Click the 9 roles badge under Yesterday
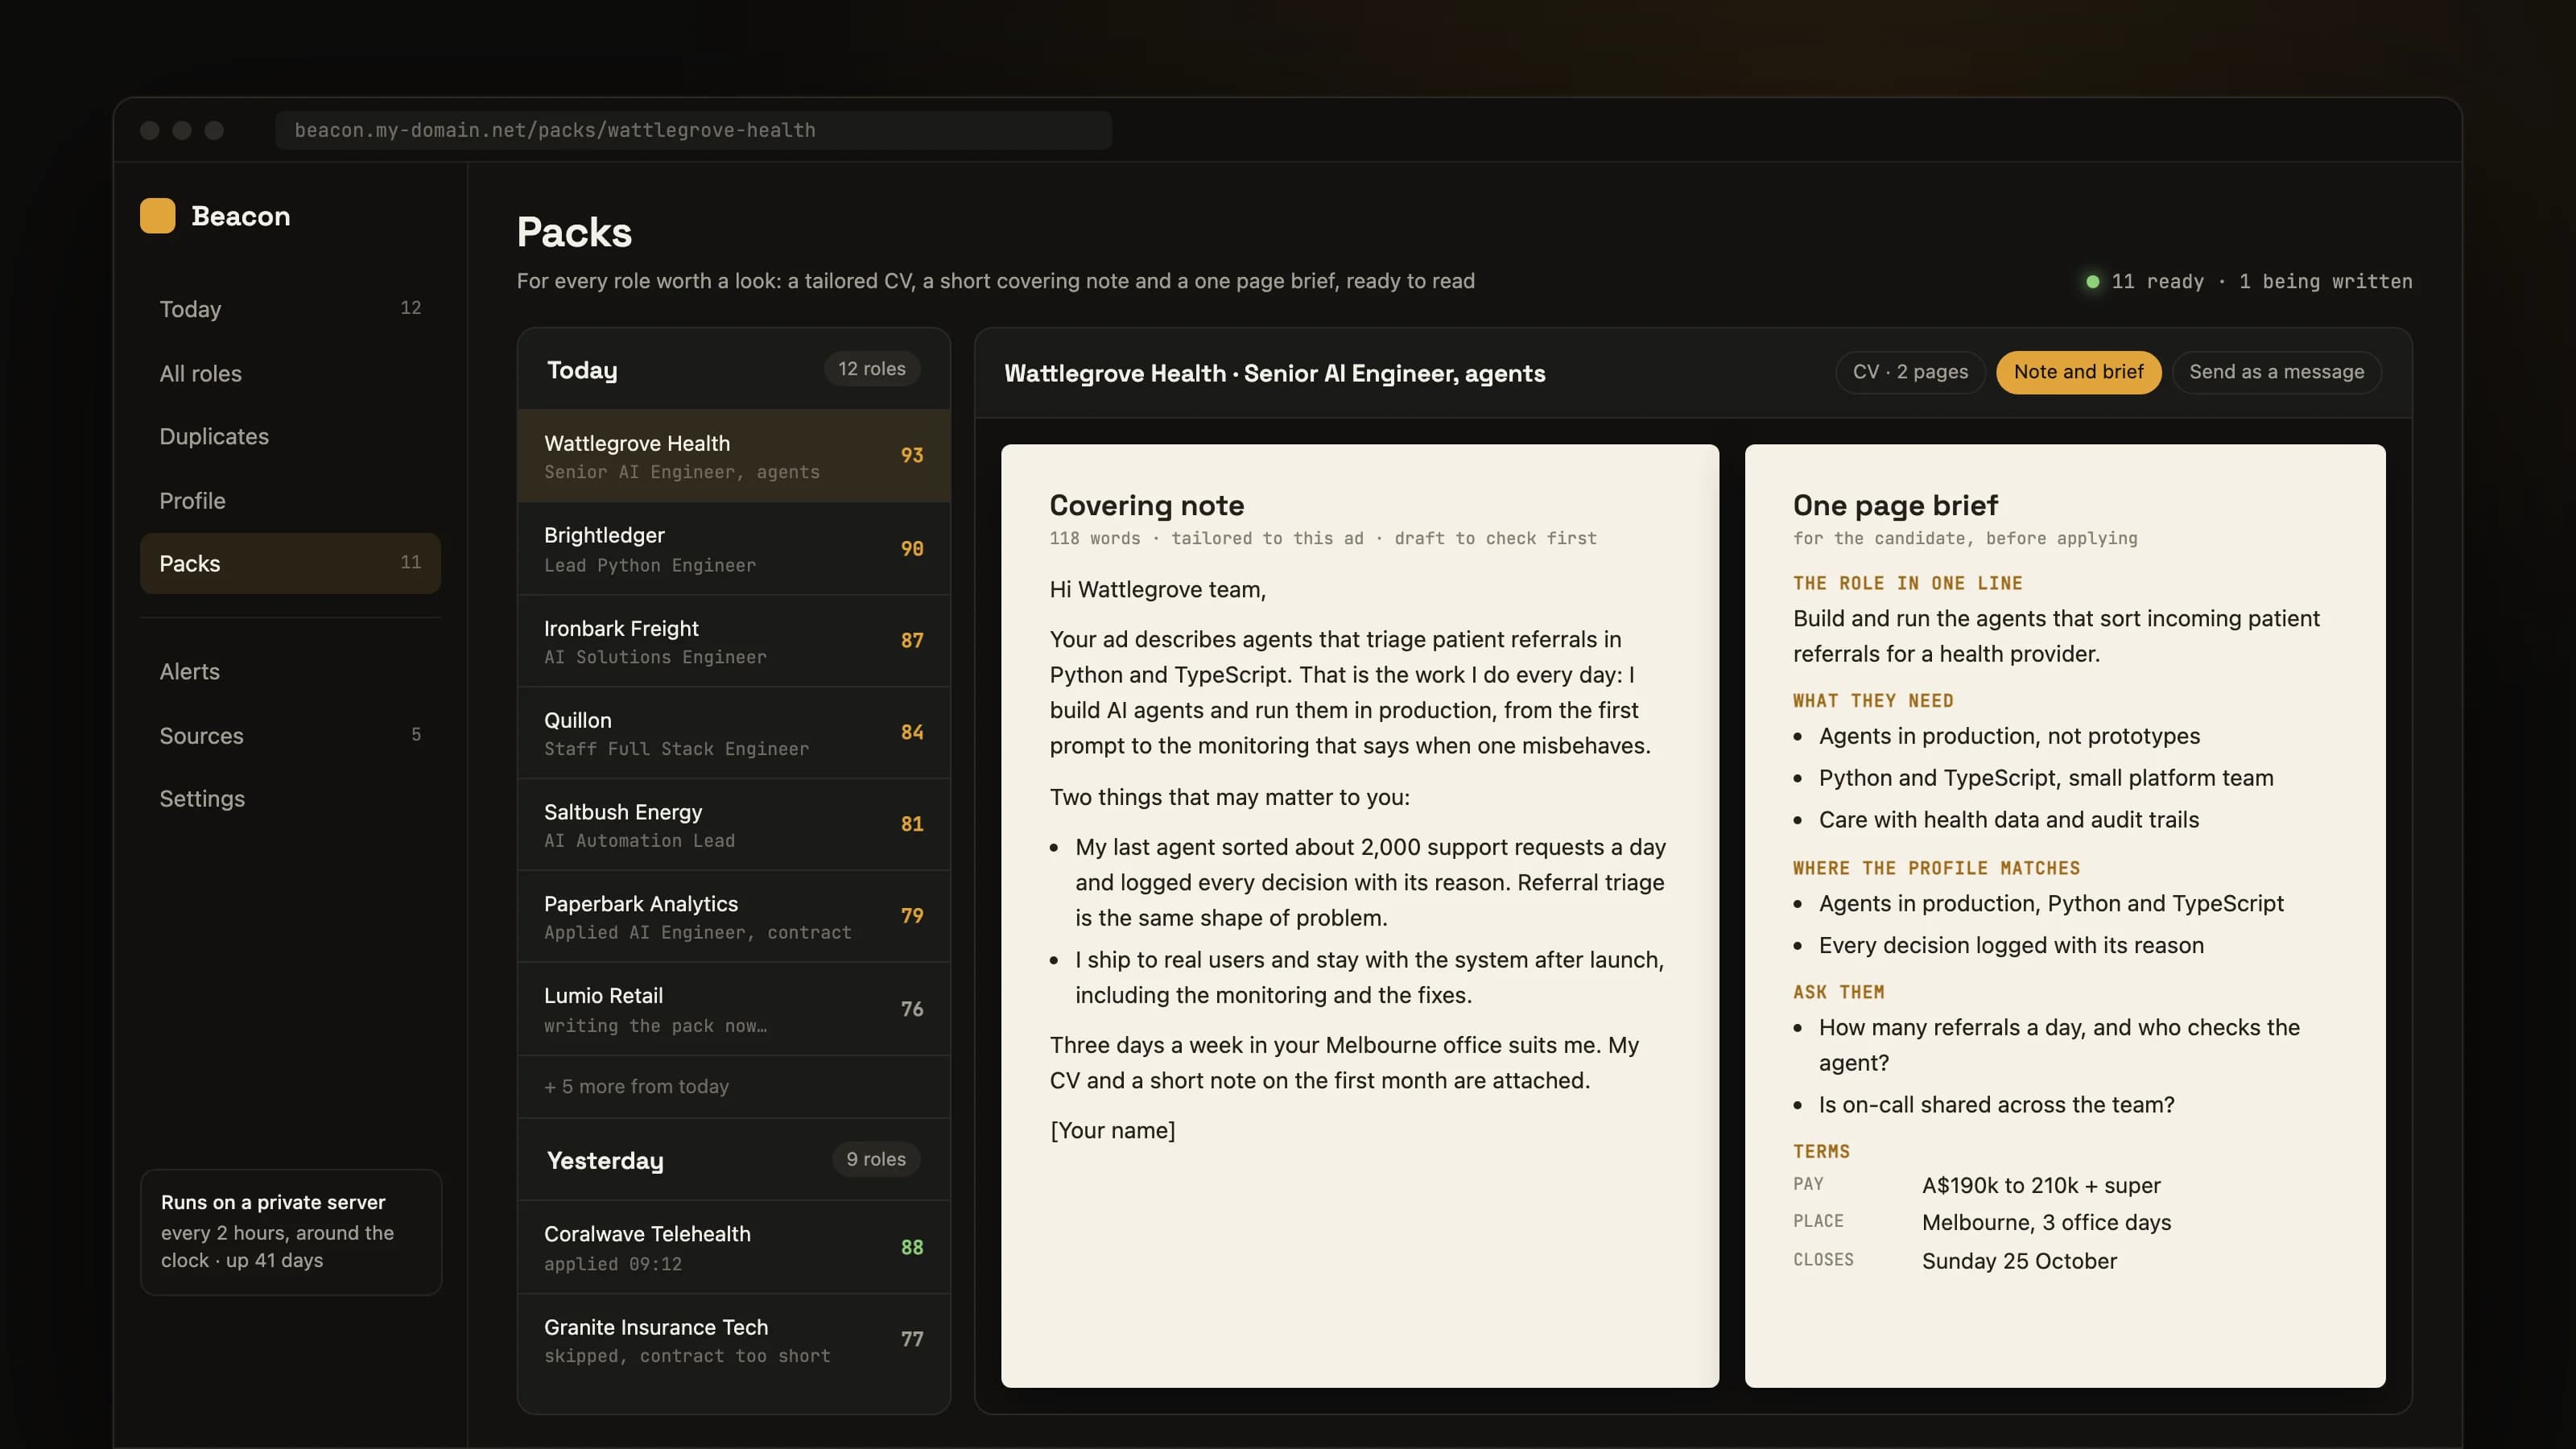This screenshot has height=1449, width=2576. pyautogui.click(x=876, y=1159)
